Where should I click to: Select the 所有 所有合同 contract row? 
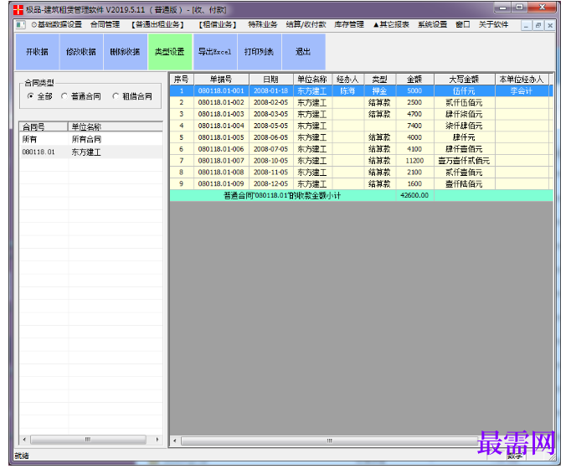[x=91, y=139]
